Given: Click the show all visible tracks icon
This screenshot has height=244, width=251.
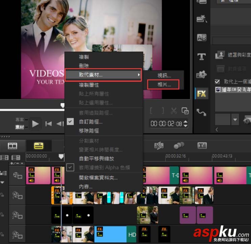Looking at the screenshot, I should [x=4, y=158].
